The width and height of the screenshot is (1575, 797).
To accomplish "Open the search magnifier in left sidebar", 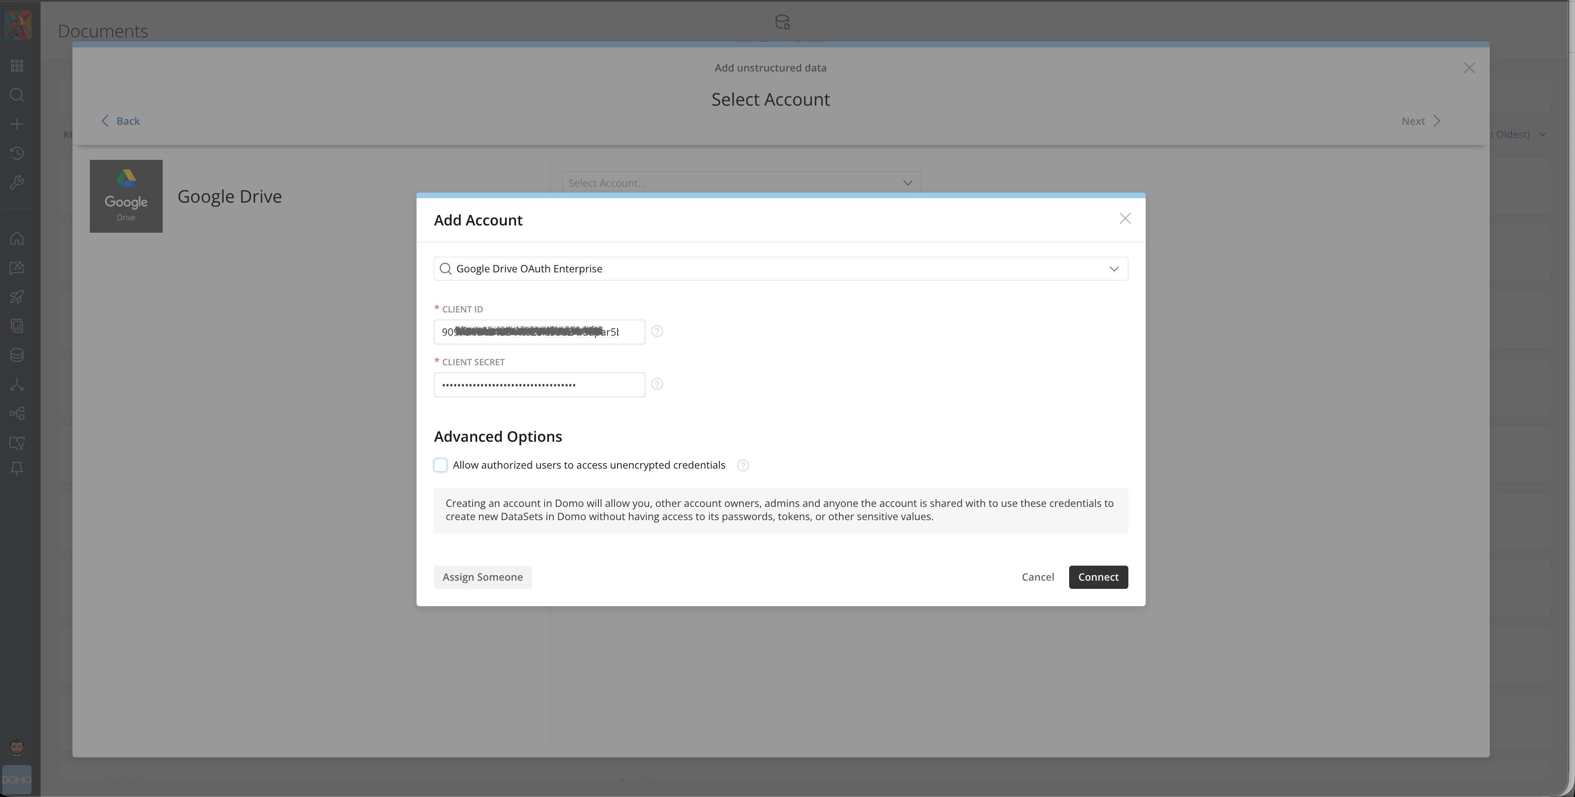I will point(17,95).
